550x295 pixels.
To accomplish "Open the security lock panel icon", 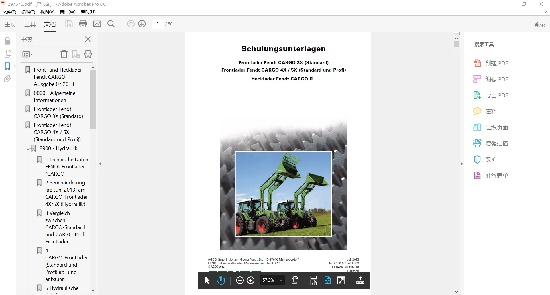I will click(x=7, y=41).
